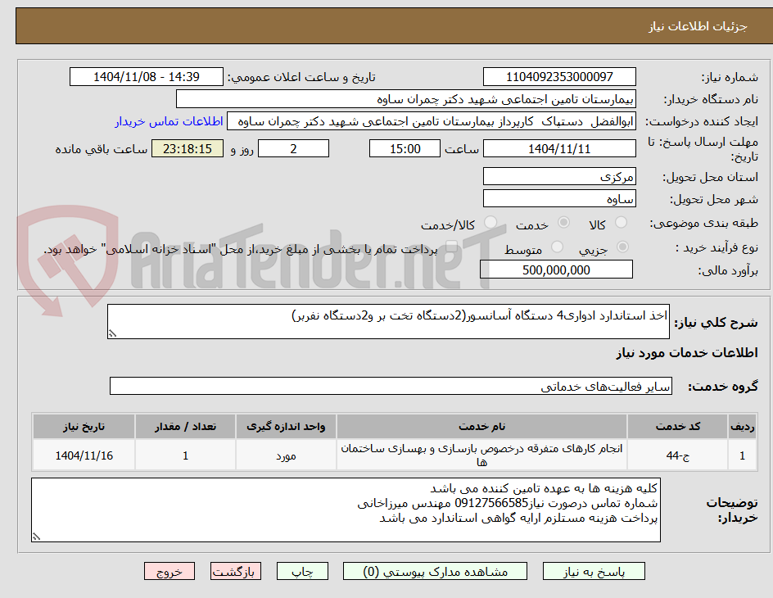The height and width of the screenshot is (598, 773).
Task: Click the request creator name field
Action: [x=432, y=121]
